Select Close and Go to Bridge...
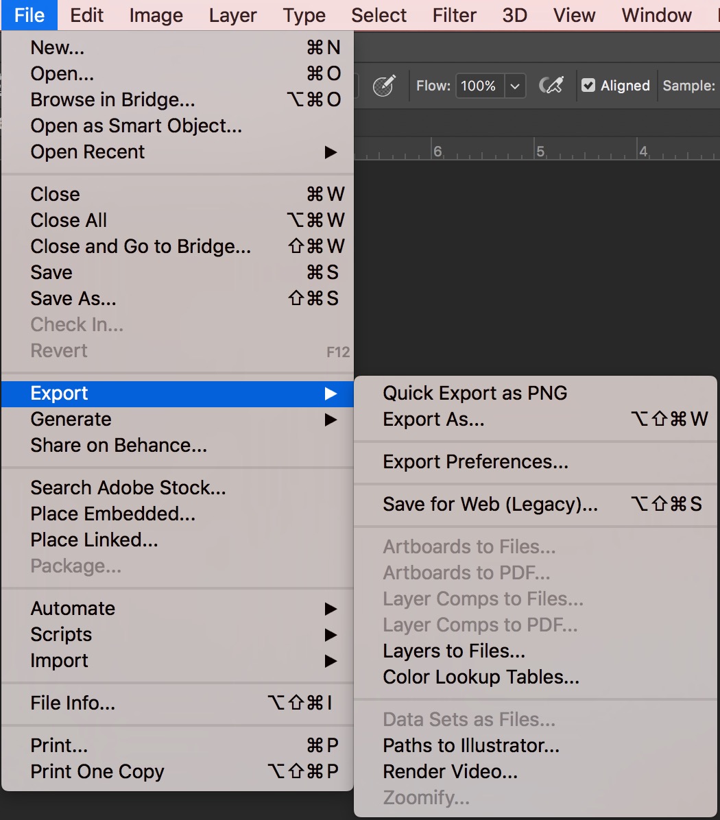Image resolution: width=720 pixels, height=820 pixels. coord(178,247)
